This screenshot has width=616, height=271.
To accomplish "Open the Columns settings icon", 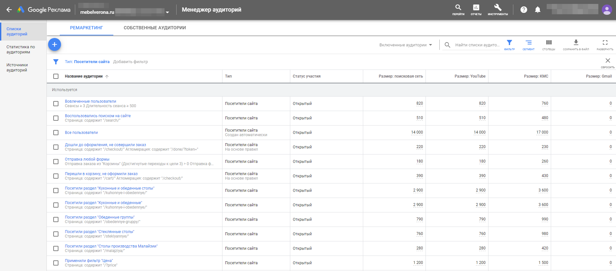I will [549, 44].
